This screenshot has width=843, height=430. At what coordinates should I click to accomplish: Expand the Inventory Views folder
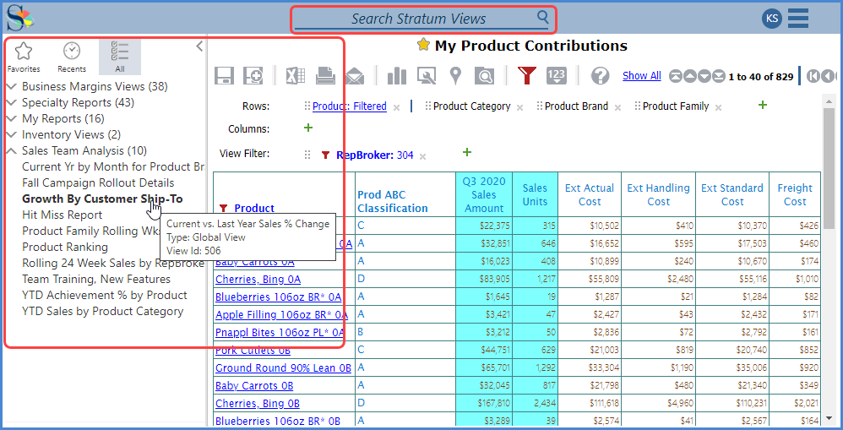[12, 135]
